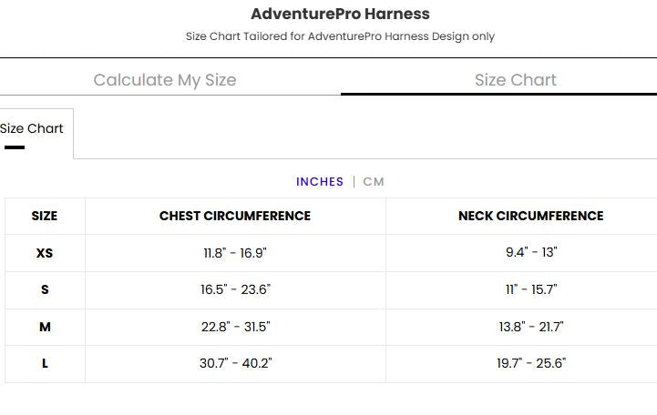
Task: Select the S size row label
Action: (45, 290)
